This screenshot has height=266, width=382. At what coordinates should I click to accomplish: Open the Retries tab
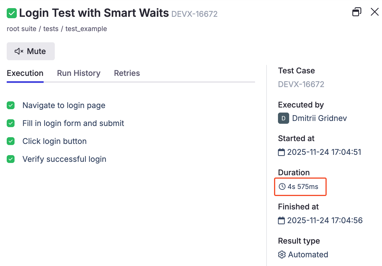coord(127,73)
